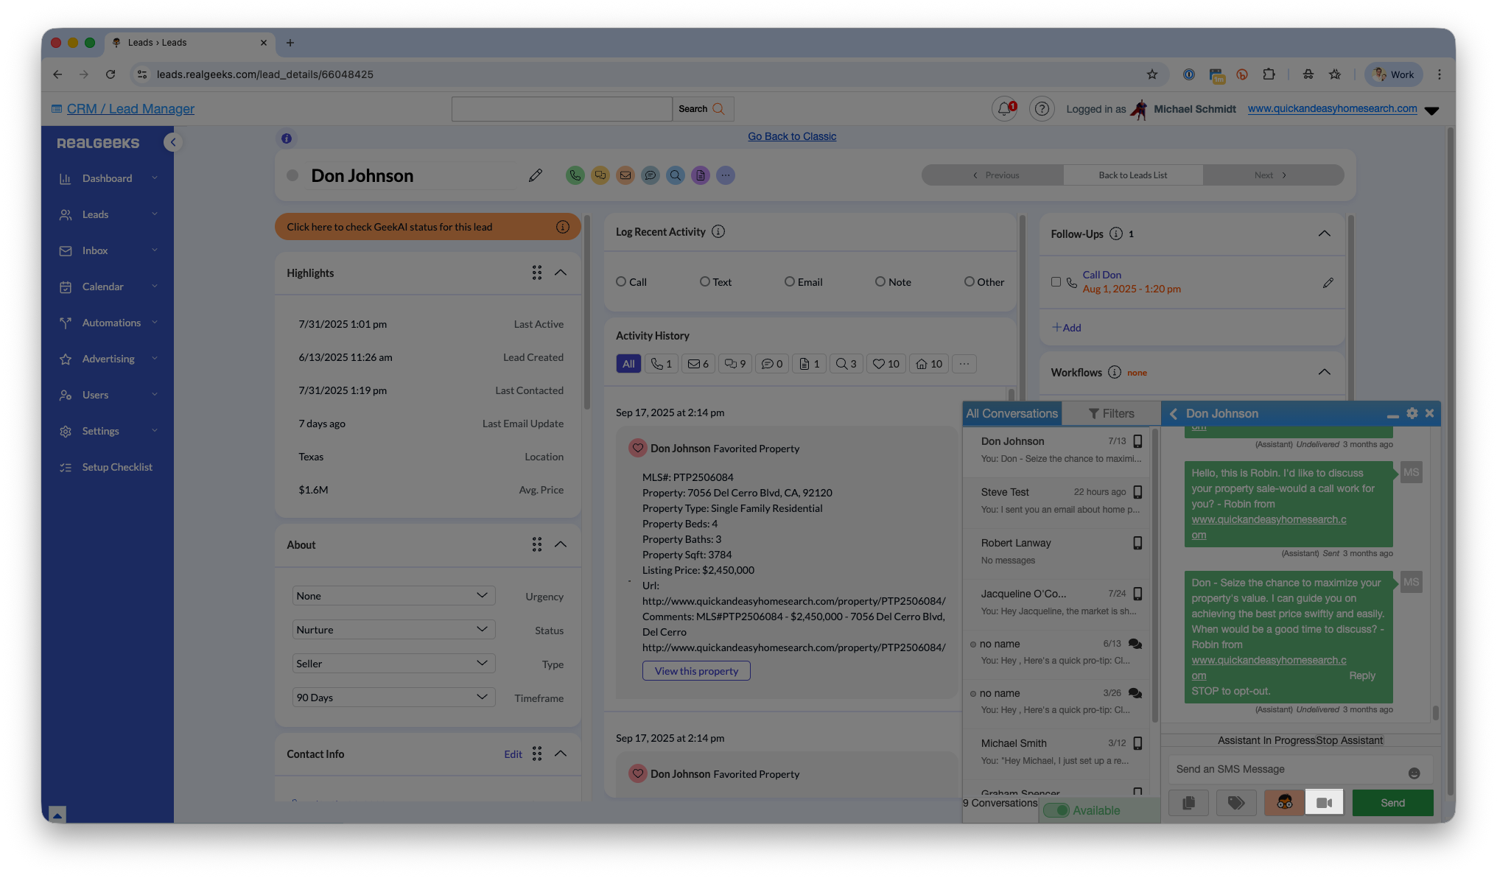The width and height of the screenshot is (1497, 878).
Task: Click the tags icon button in chat
Action: 1236,803
